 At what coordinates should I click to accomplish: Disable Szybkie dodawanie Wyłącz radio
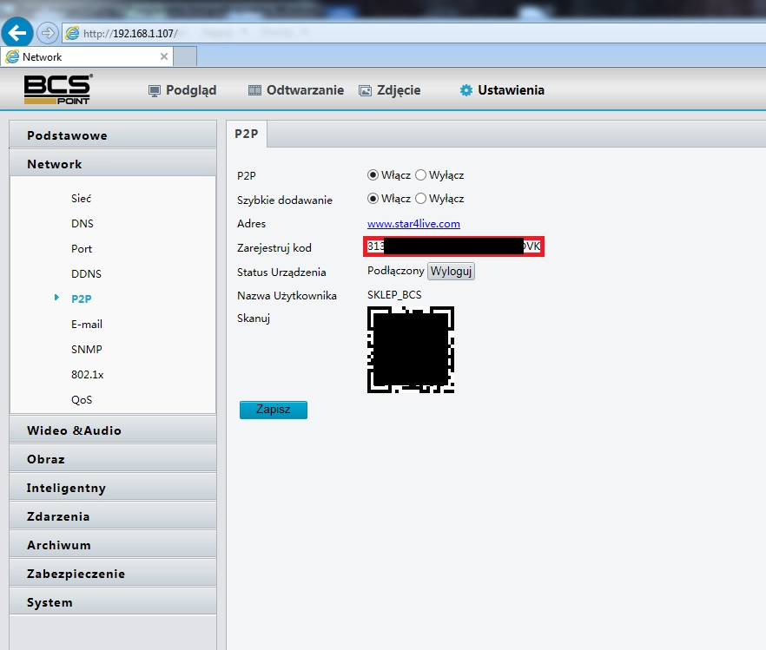click(420, 198)
